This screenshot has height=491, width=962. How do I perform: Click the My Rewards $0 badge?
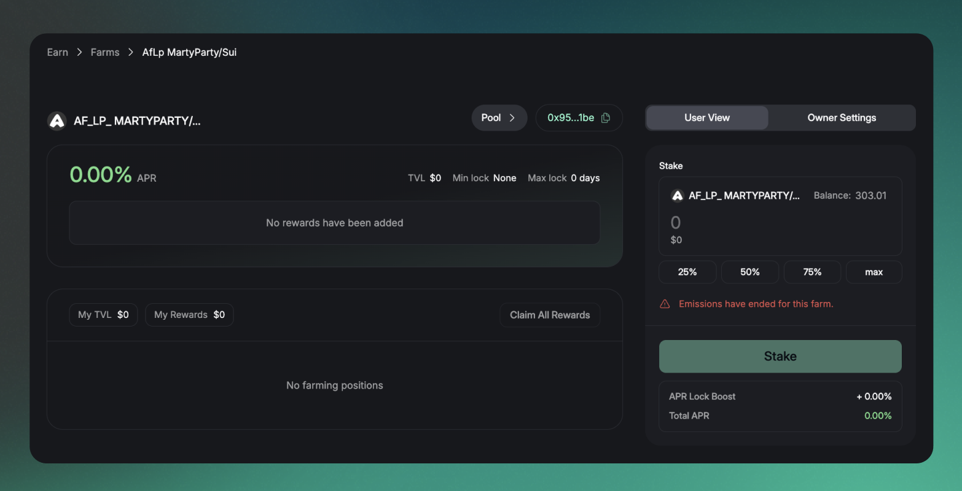(x=189, y=315)
